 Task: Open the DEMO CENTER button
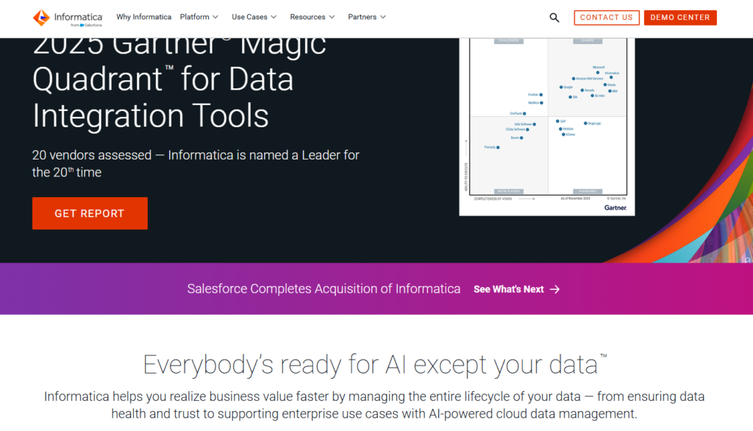pos(680,18)
